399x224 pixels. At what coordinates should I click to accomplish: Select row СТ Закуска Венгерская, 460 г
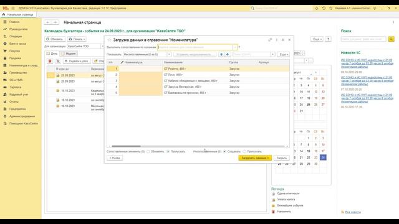coord(198,86)
